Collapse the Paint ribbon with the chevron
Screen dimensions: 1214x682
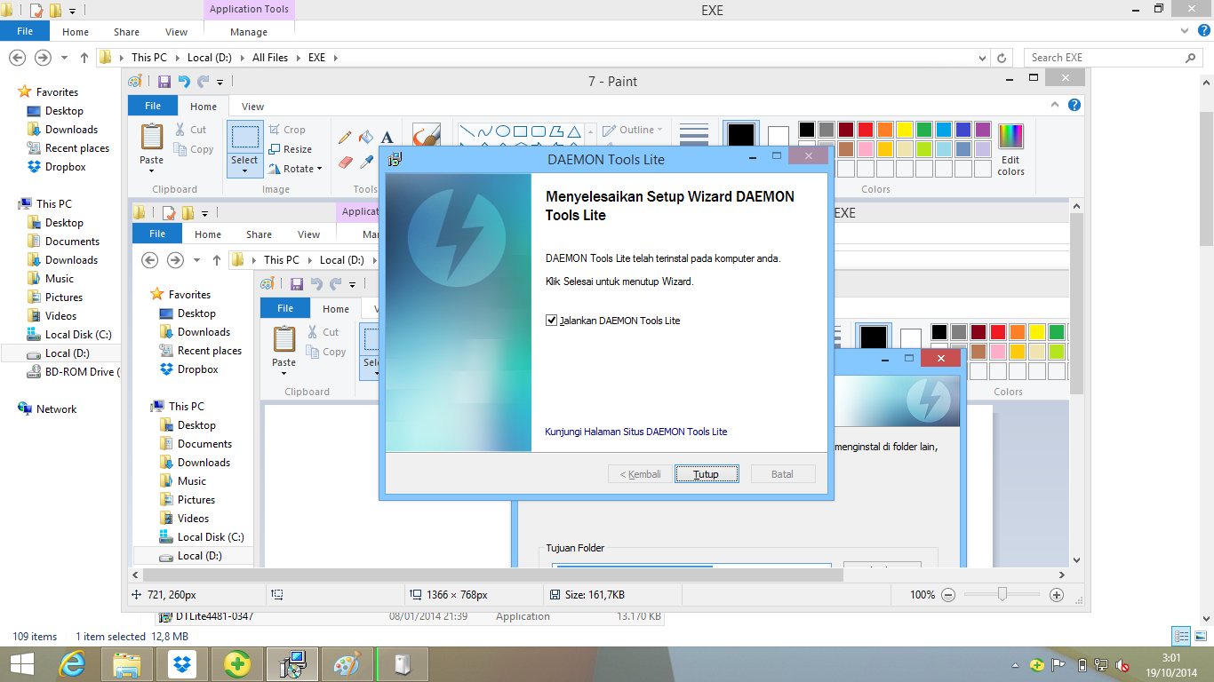click(x=1056, y=105)
